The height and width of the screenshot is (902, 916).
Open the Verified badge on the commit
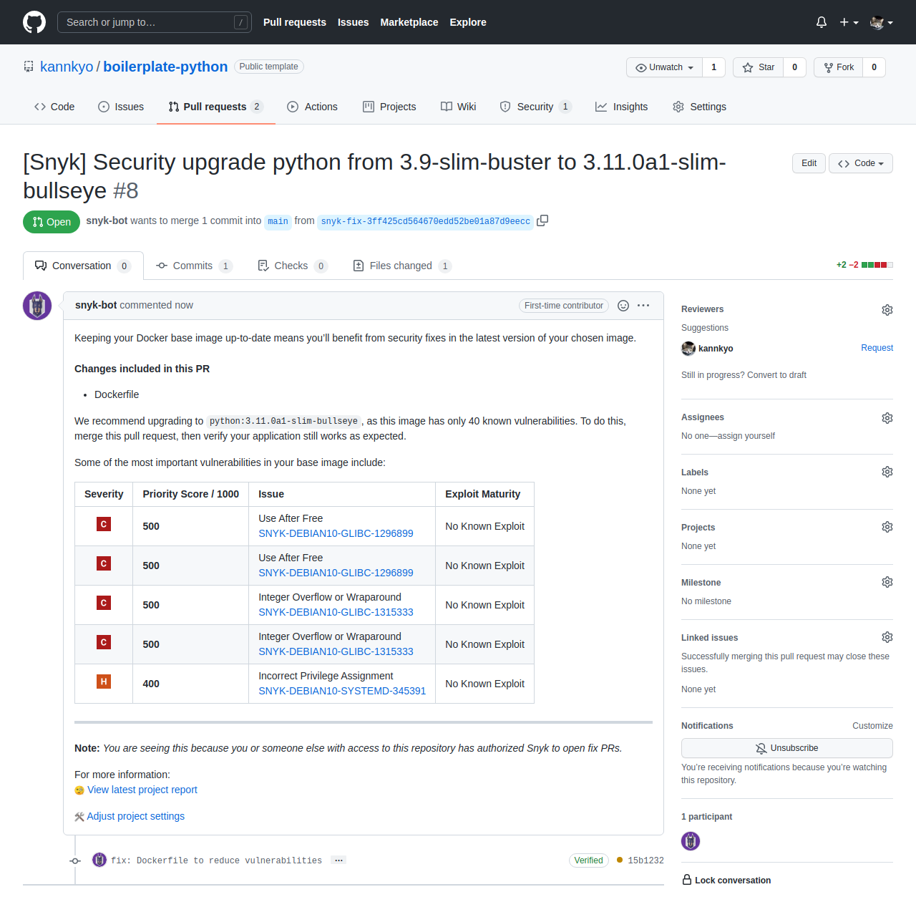(x=588, y=860)
